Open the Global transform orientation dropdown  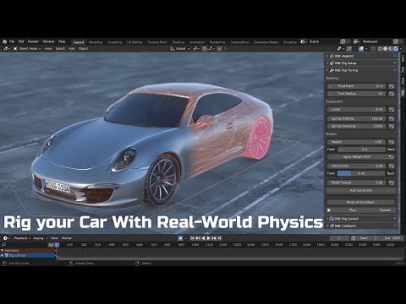[180, 49]
